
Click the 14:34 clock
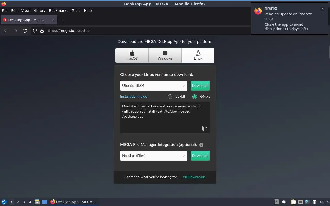click(324, 202)
